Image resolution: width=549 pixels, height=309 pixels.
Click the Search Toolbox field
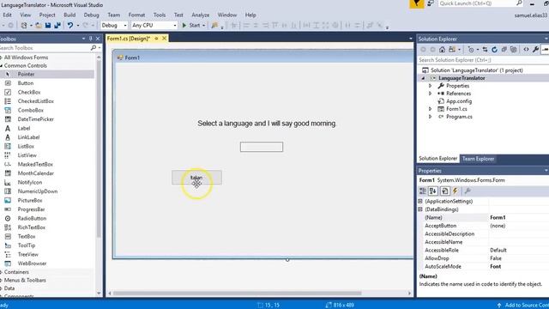click(x=45, y=48)
